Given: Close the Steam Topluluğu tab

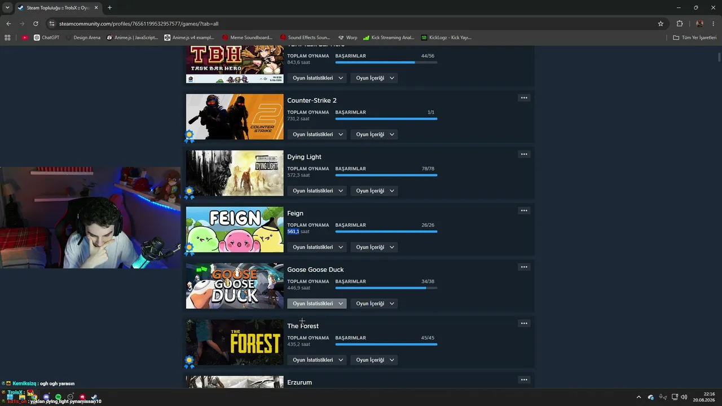Looking at the screenshot, I should [96, 8].
